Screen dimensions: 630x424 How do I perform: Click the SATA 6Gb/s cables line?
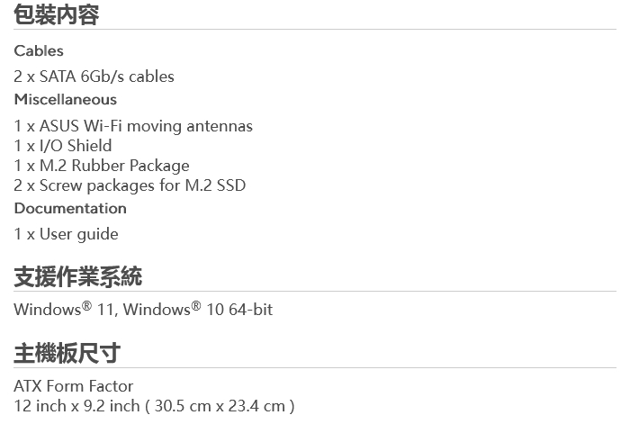94,77
